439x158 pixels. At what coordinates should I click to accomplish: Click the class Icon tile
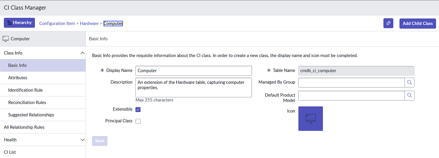(x=310, y=119)
